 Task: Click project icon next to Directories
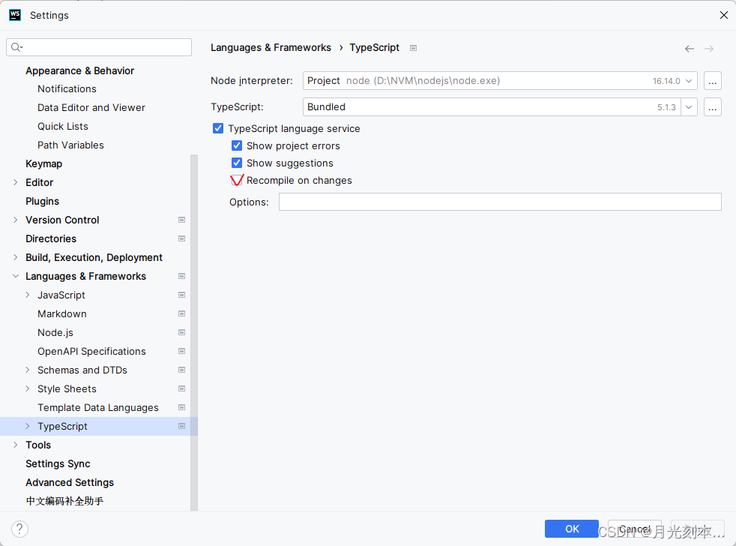[x=181, y=238]
